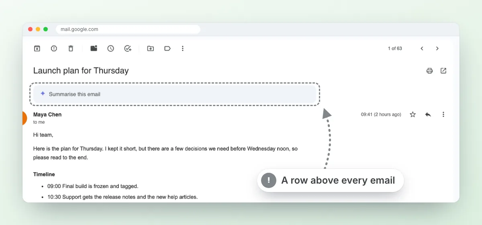Click the Timeline heading in the email
482x225 pixels.
pyautogui.click(x=44, y=174)
